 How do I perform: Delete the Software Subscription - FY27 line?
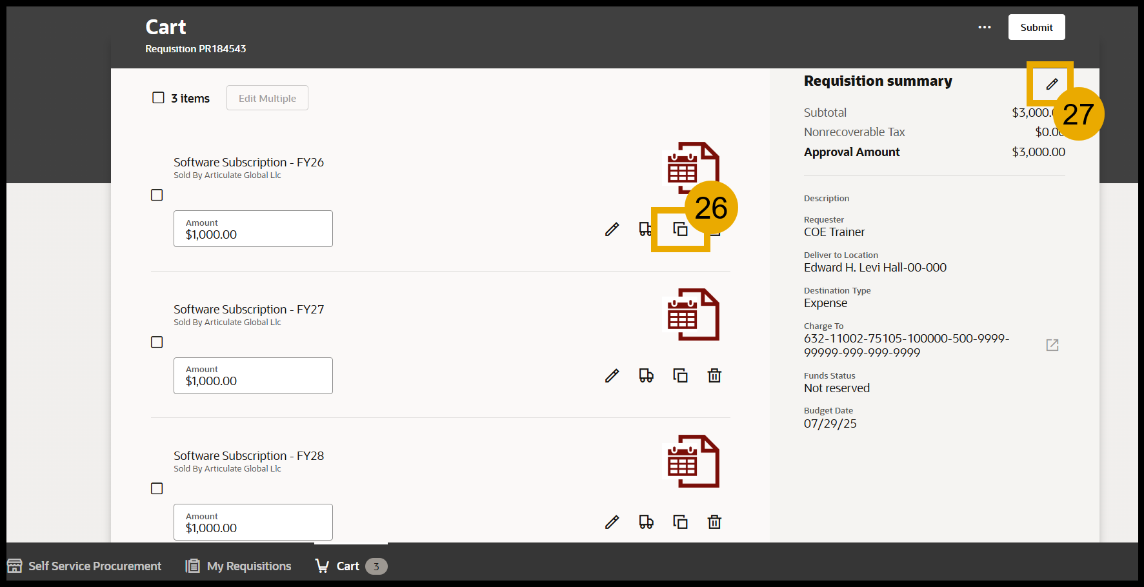tap(714, 375)
